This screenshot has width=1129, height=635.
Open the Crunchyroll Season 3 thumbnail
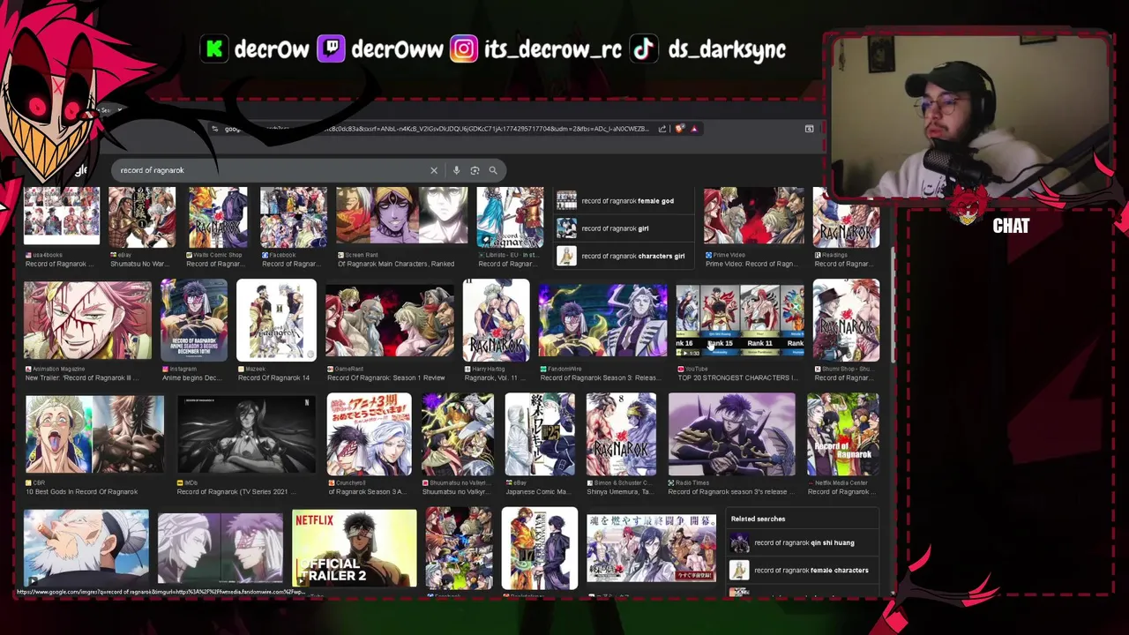click(x=370, y=435)
